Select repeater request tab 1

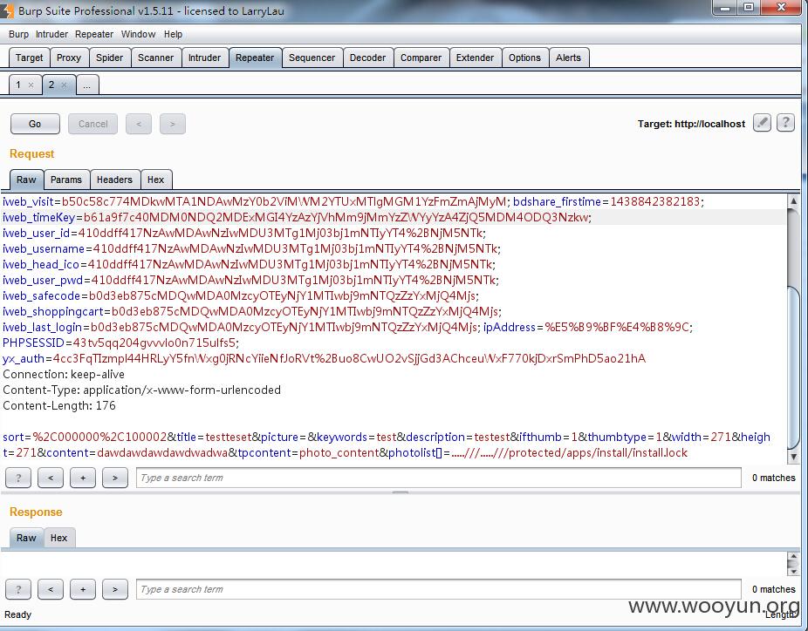point(18,85)
